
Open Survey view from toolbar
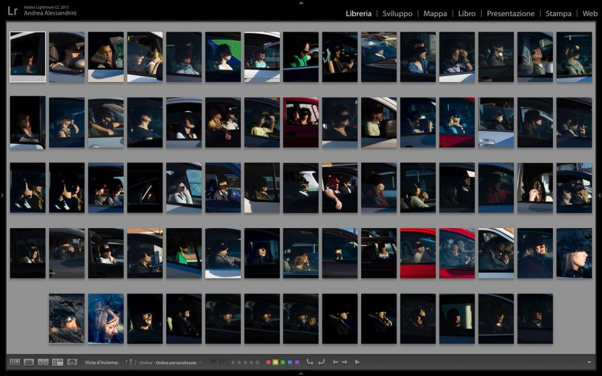click(58, 362)
